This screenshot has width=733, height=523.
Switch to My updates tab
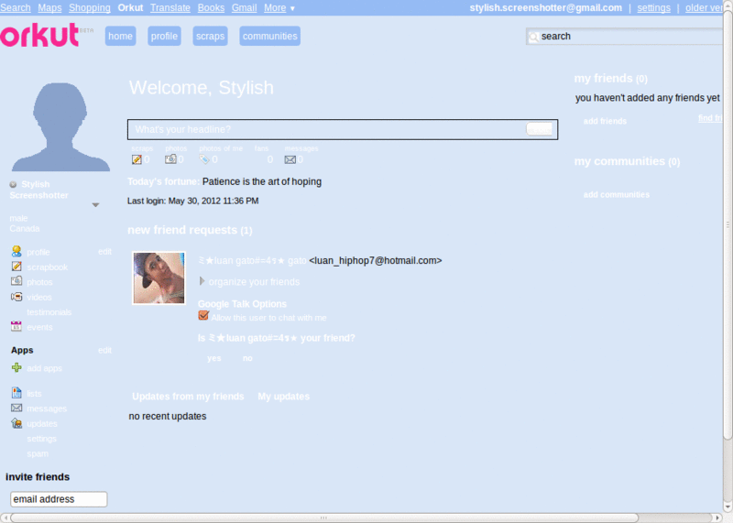coord(284,397)
